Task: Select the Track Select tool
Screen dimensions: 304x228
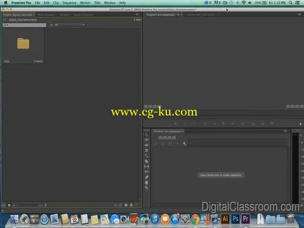Action: pos(147,140)
